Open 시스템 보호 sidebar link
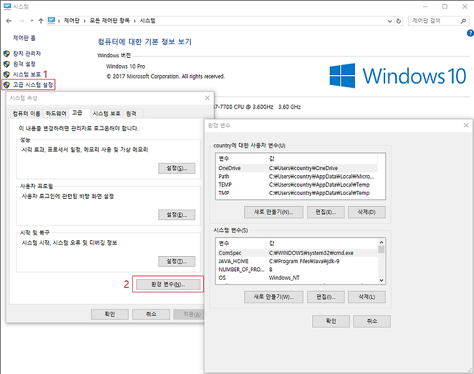Image resolution: width=474 pixels, height=374 pixels. coord(26,74)
